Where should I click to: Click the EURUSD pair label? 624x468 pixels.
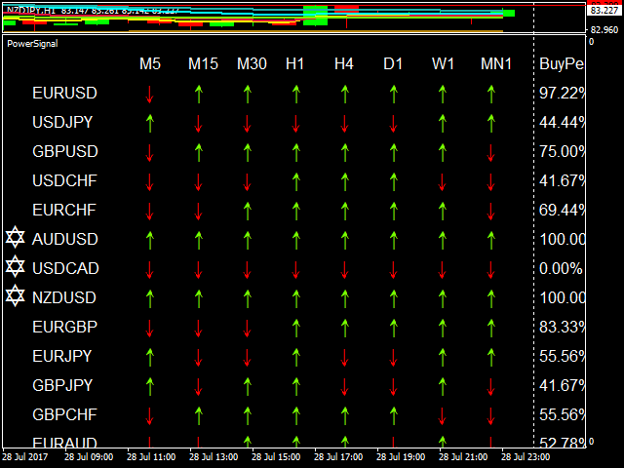tap(64, 94)
